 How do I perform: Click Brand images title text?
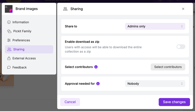(x=26, y=9)
